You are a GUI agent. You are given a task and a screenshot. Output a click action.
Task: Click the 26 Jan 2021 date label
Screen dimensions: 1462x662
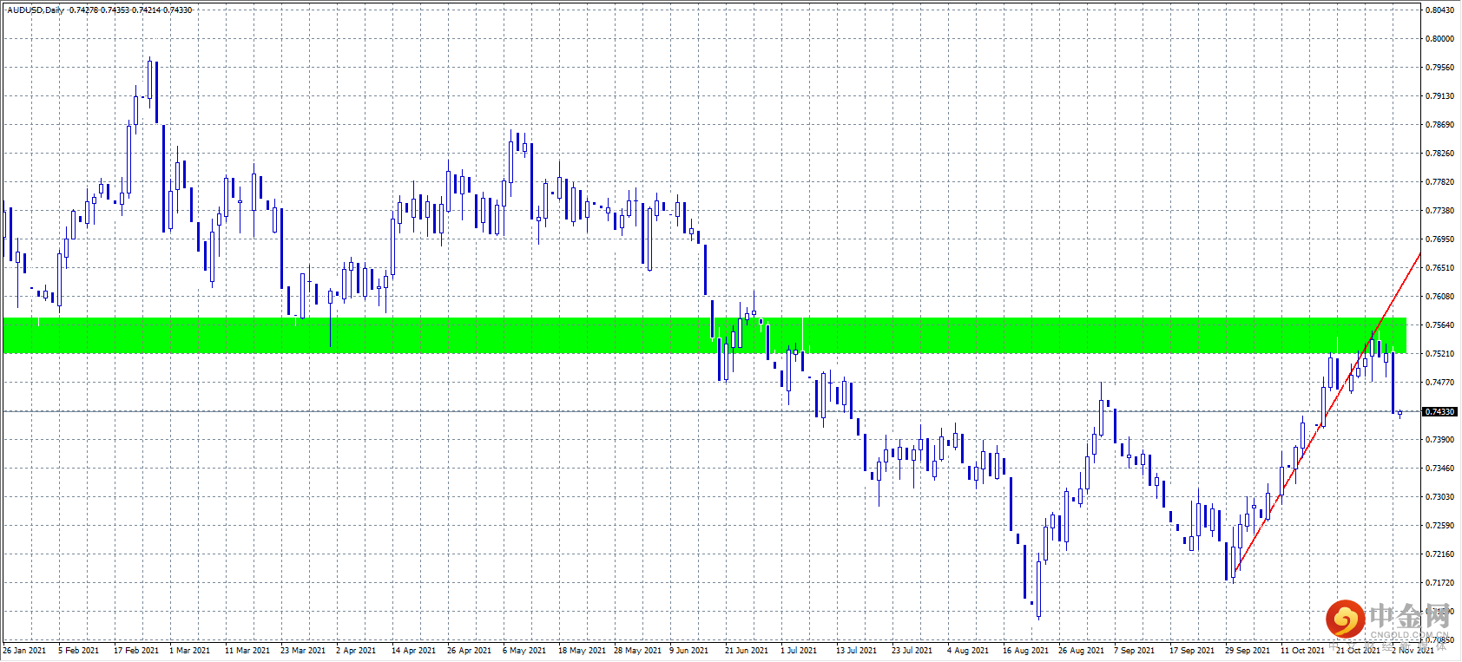24,651
